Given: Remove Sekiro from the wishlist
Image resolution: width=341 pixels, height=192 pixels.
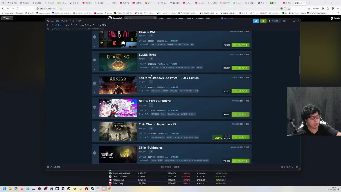Looking at the screenshot, I should click(x=247, y=78).
